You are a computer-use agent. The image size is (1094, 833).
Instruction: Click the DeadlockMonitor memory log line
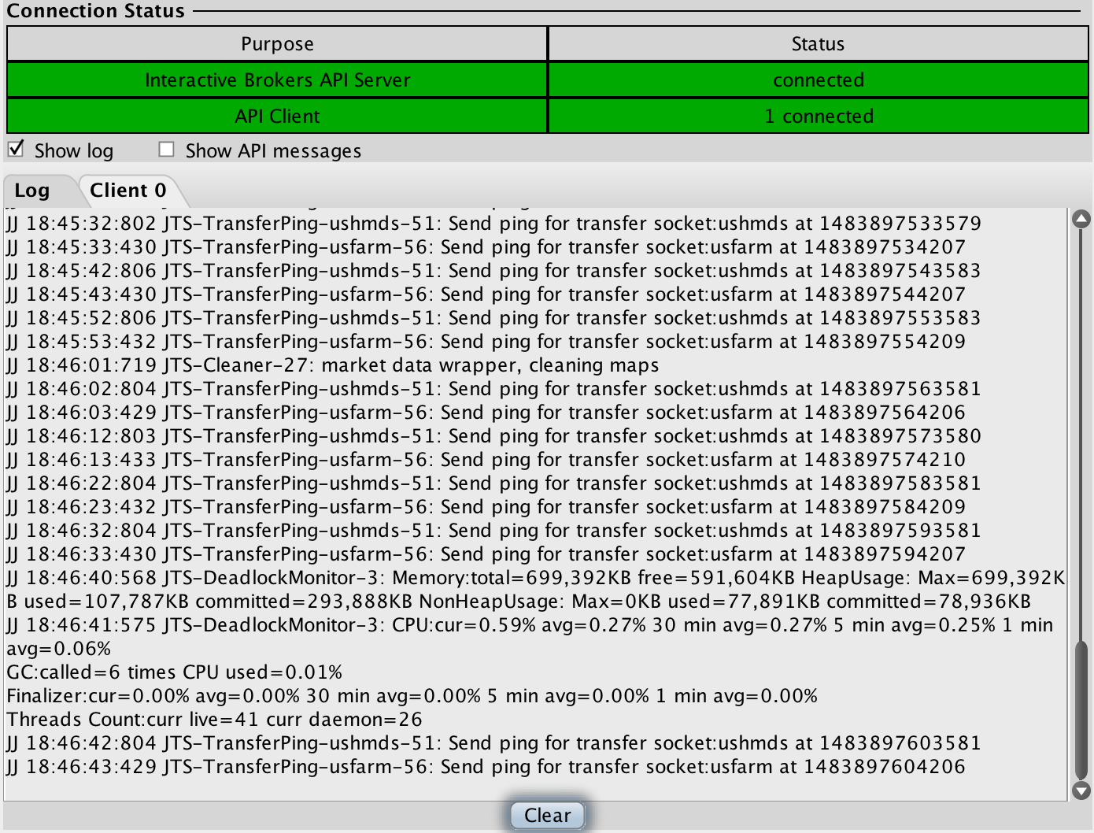(x=532, y=577)
